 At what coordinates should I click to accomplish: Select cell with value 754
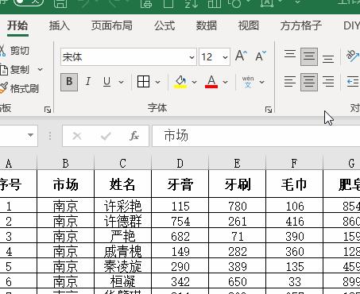180,221
